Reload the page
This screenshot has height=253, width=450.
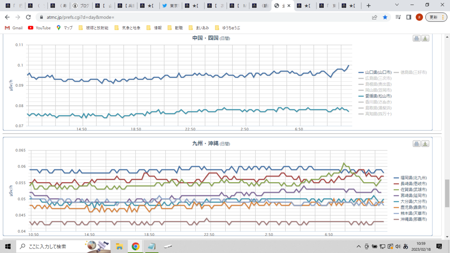28,17
